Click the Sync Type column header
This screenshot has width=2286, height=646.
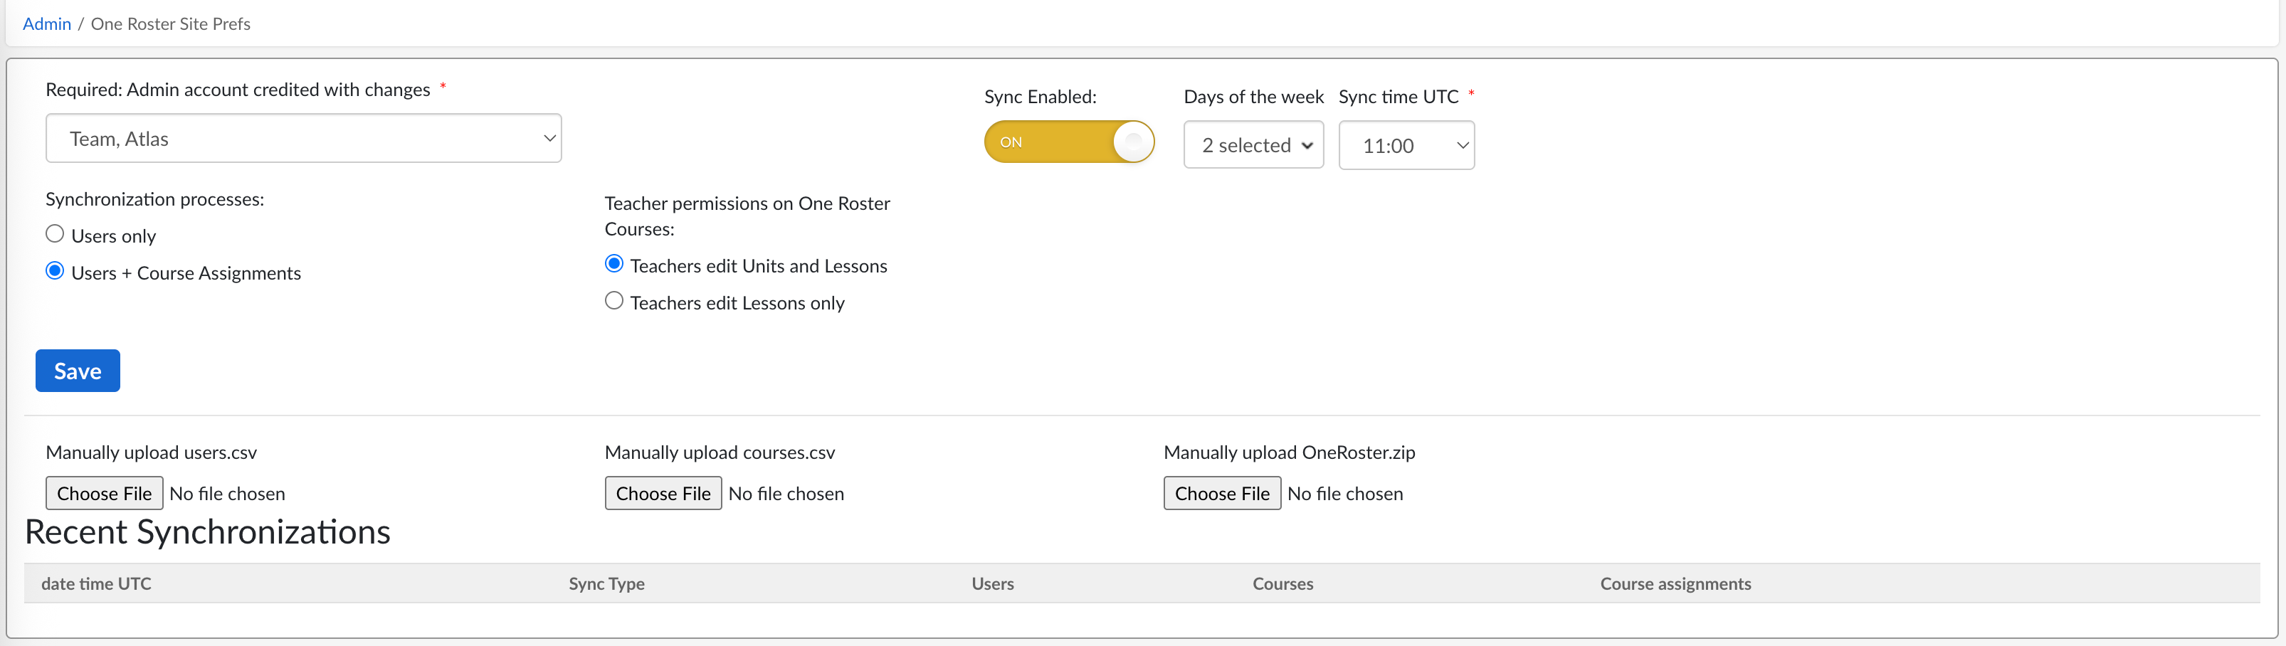click(606, 584)
